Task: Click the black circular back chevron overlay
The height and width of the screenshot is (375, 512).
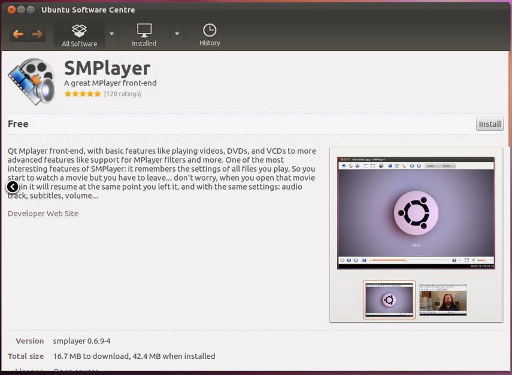Action: (13, 187)
